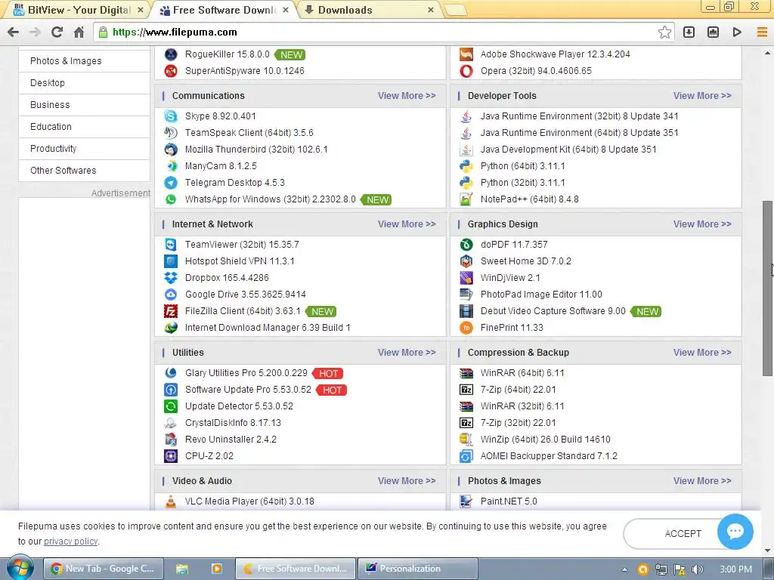The width and height of the screenshot is (774, 580).
Task: Open PhotoPad Image Editor 11.00 link
Action: [541, 295]
